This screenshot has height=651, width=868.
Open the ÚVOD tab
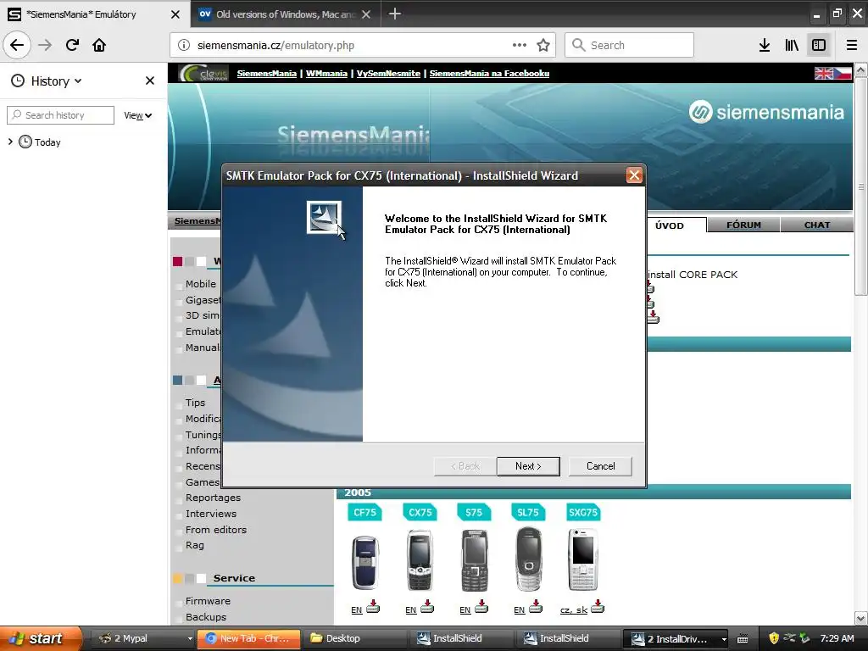[670, 225]
